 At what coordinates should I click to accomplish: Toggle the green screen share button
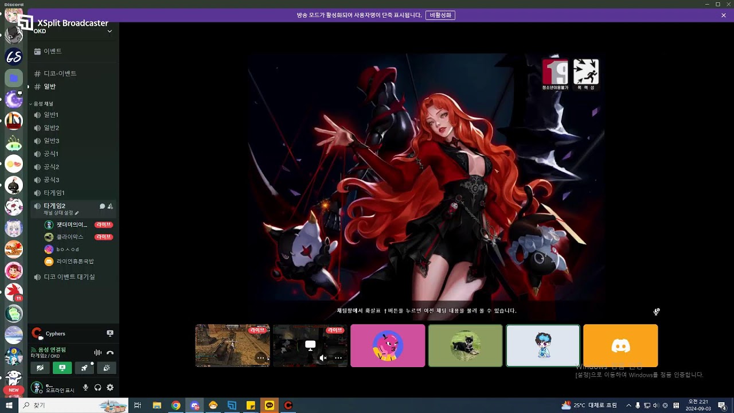tap(62, 368)
